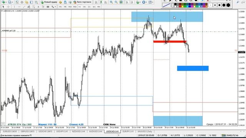246x138 pixels.
Task: Tile chart windows icon
Action: click(121, 2)
